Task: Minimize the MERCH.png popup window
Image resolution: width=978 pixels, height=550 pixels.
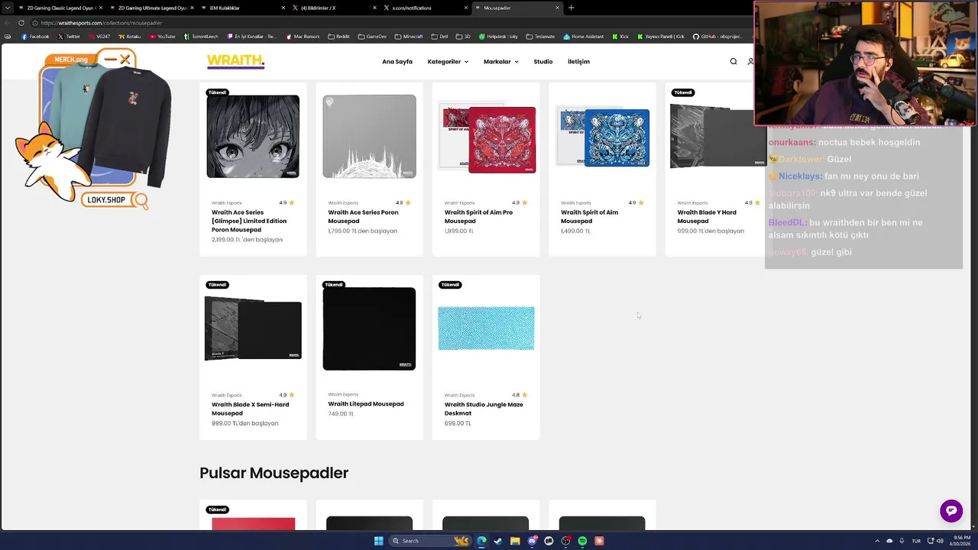Action: pyautogui.click(x=110, y=59)
